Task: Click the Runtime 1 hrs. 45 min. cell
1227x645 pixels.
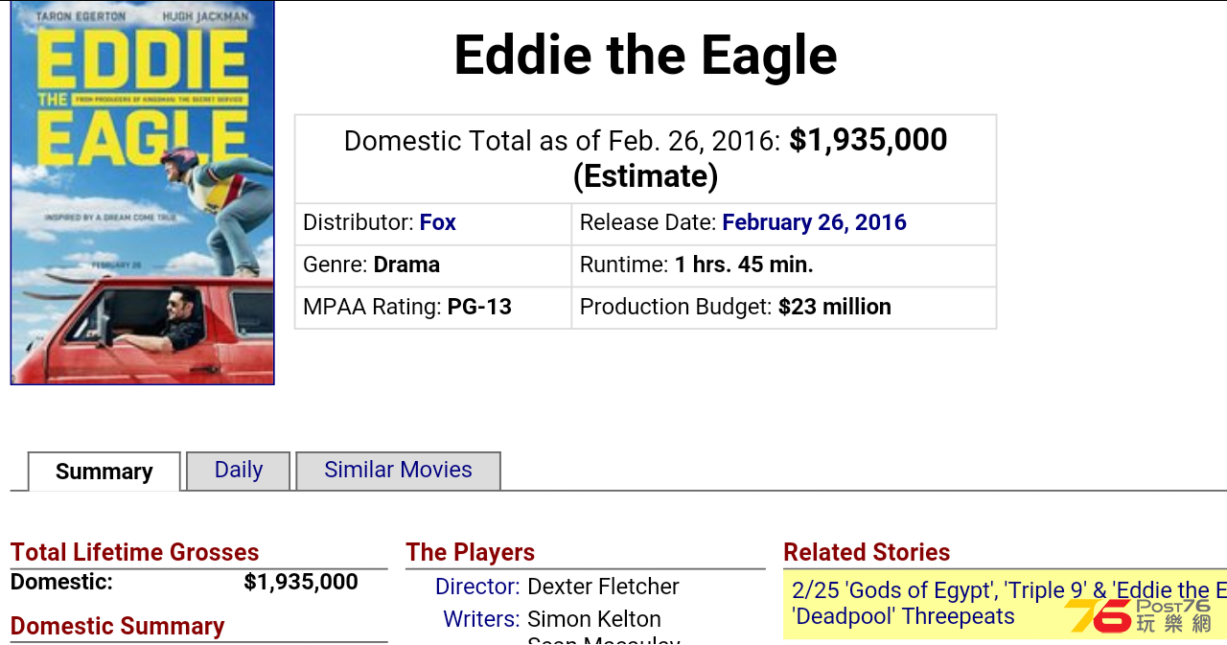Action: coord(784,265)
